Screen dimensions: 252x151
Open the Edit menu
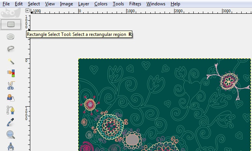(x=19, y=4)
